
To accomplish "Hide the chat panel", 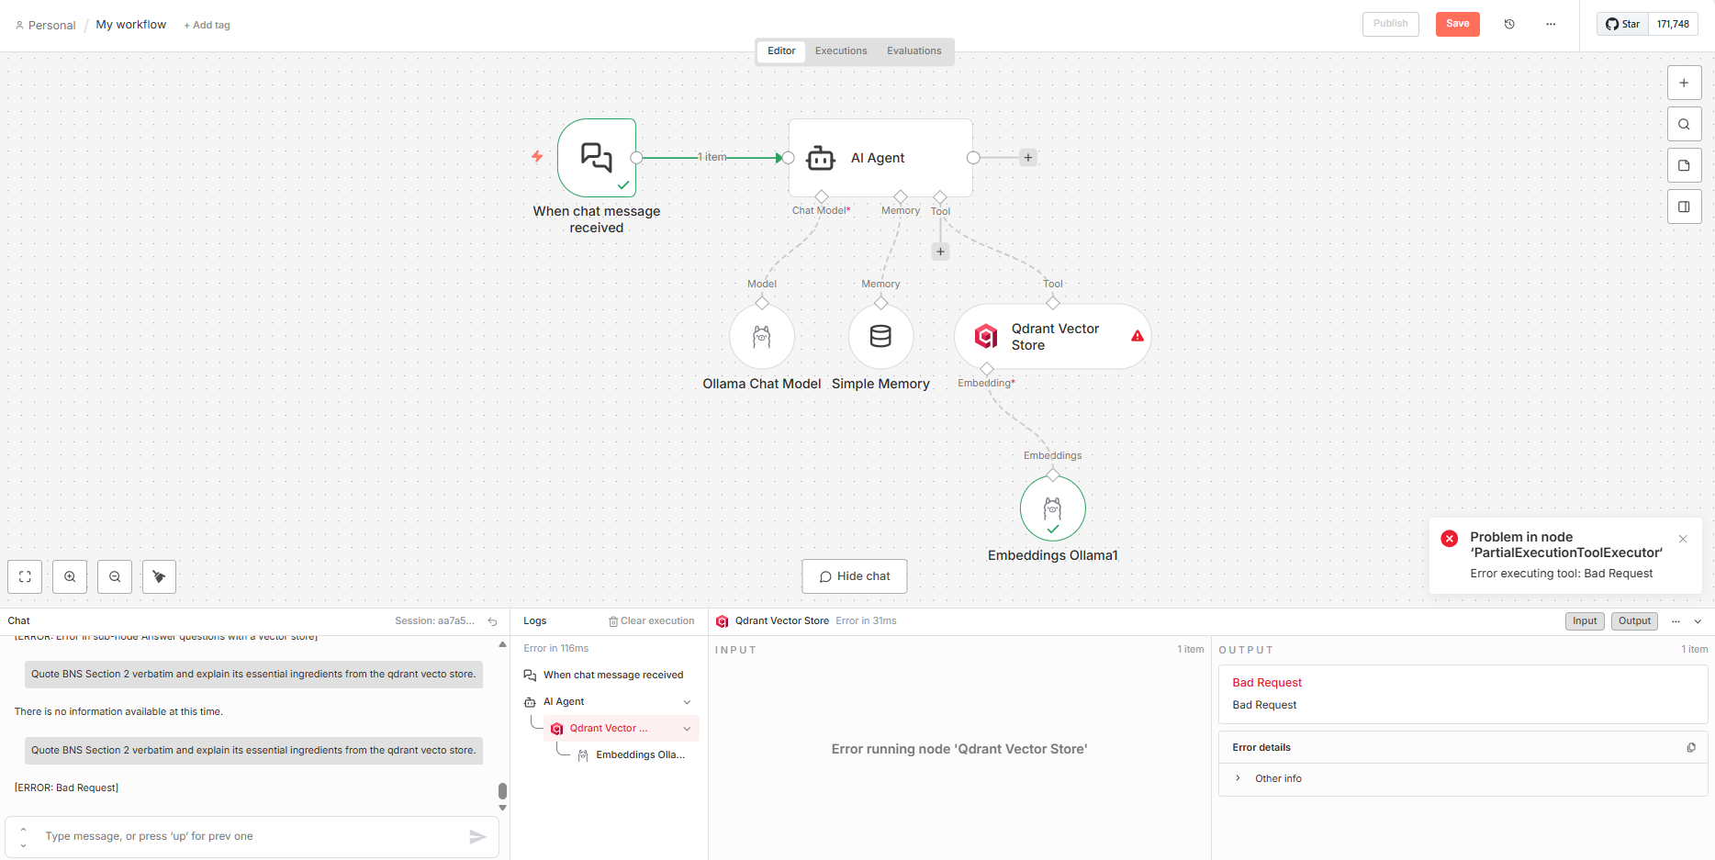I will [x=854, y=576].
